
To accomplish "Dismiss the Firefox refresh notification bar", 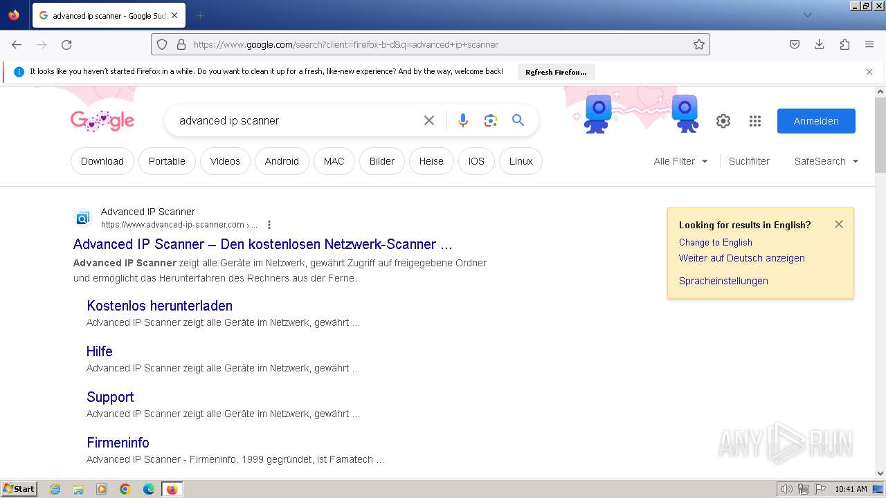I will (x=869, y=71).
